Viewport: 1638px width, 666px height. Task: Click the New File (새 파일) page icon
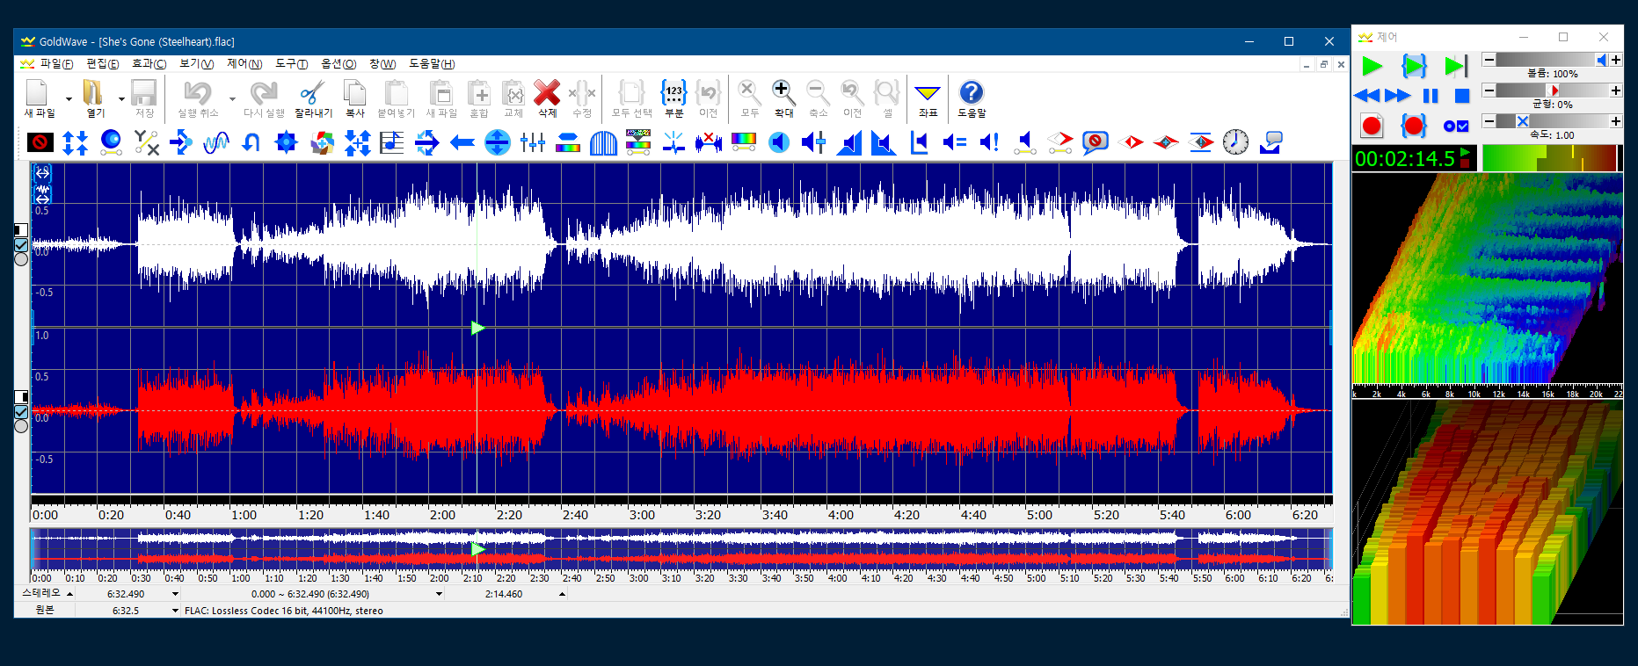(x=37, y=93)
